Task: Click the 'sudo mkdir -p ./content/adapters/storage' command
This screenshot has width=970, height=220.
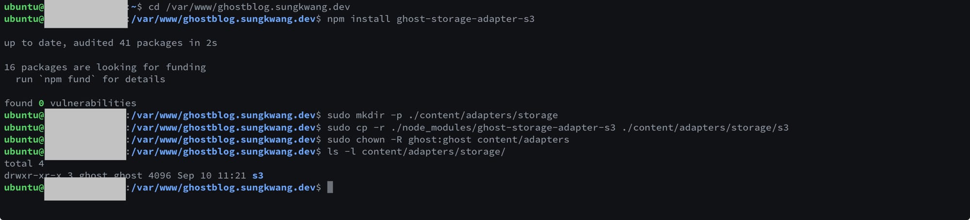Action: (442, 115)
